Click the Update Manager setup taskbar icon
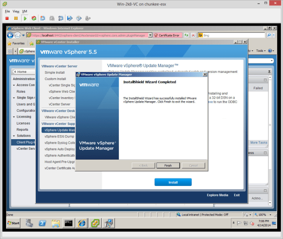 coord(109,223)
